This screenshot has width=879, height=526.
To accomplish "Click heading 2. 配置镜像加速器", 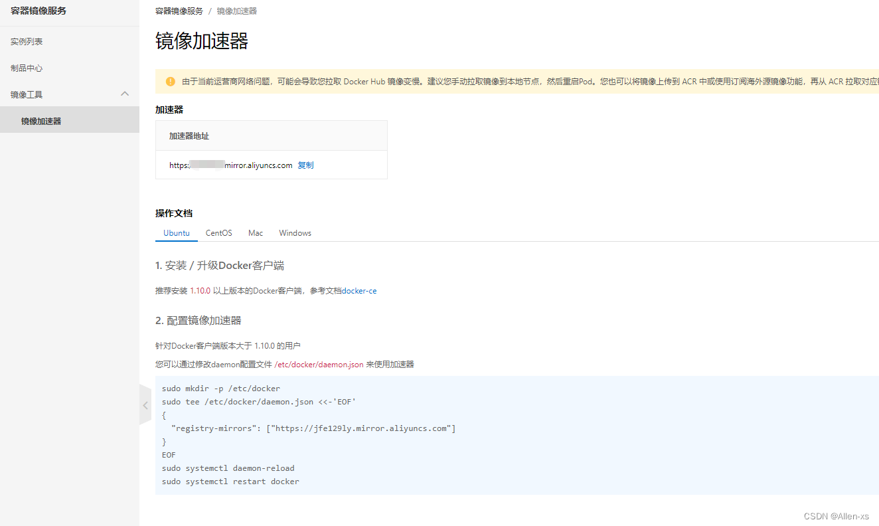I will tap(199, 320).
